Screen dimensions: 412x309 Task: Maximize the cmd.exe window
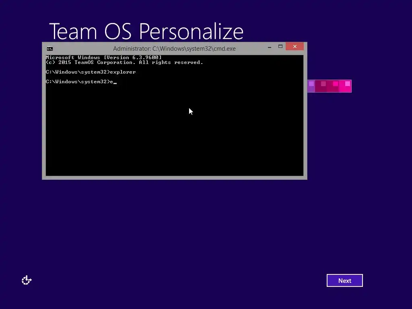(280, 47)
